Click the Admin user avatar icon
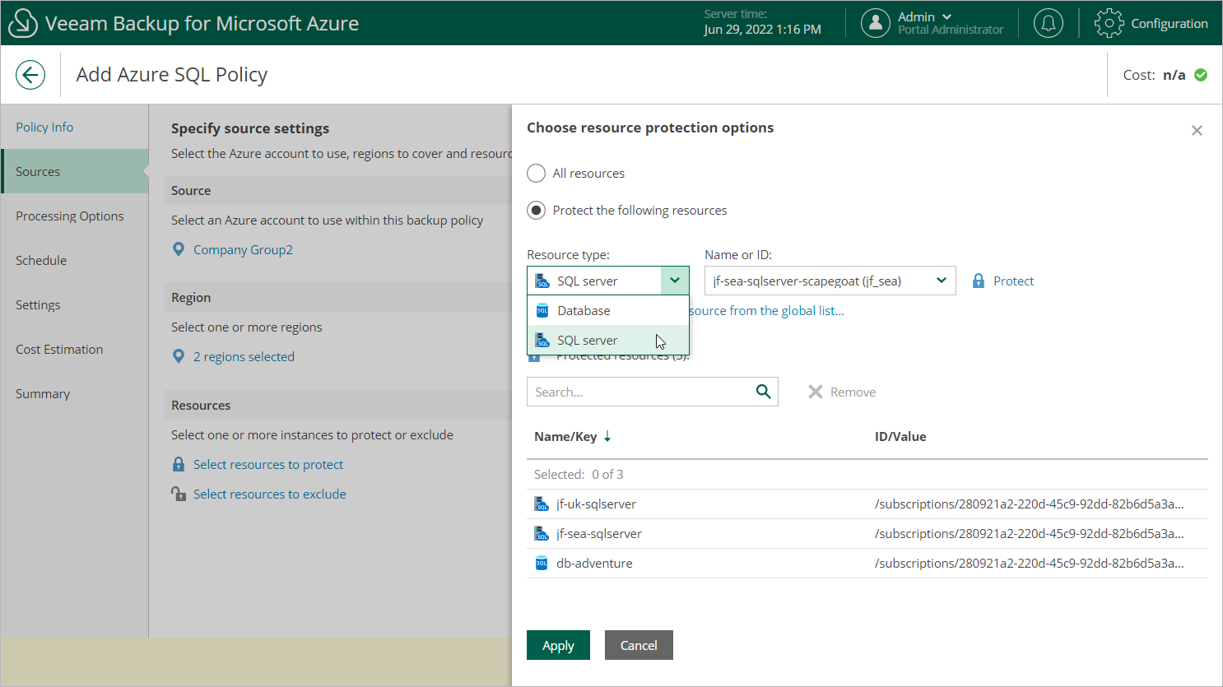Viewport: 1223px width, 687px height. [875, 23]
